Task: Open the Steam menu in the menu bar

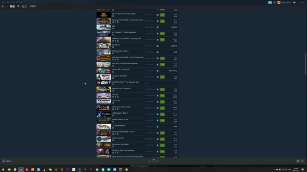Action: click(3, 2)
